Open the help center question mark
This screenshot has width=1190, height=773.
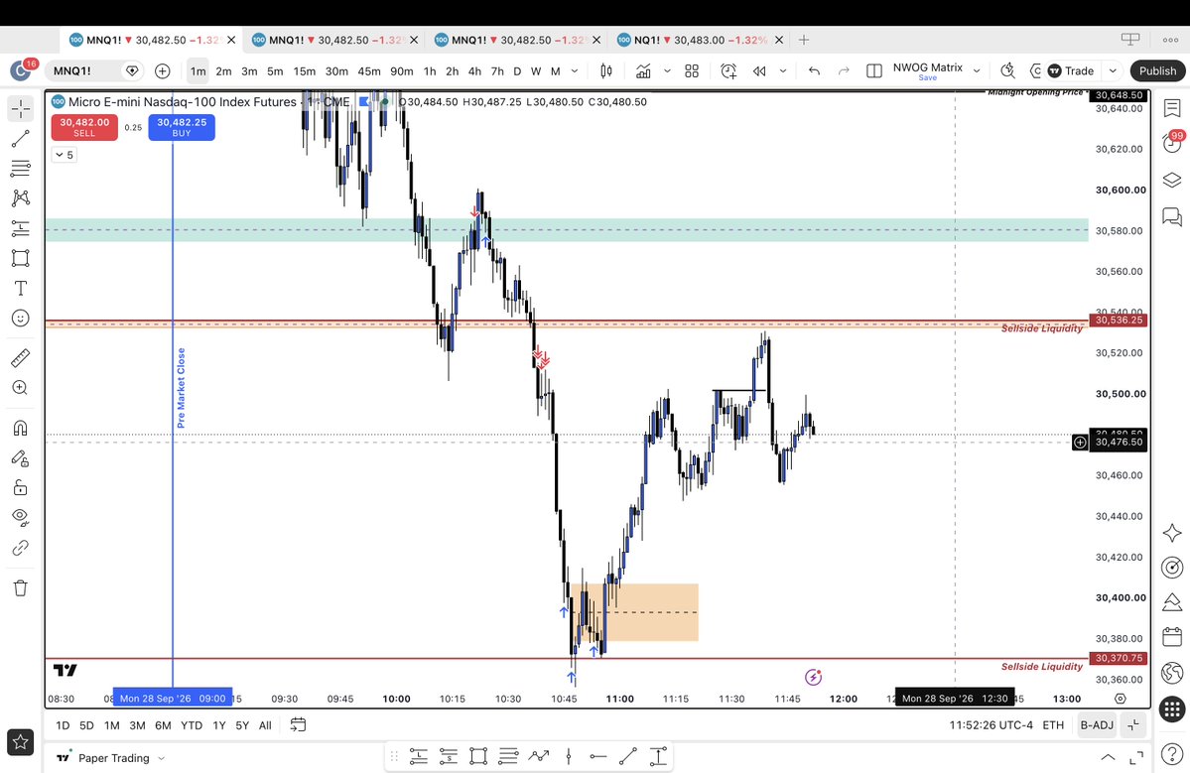tap(1172, 755)
